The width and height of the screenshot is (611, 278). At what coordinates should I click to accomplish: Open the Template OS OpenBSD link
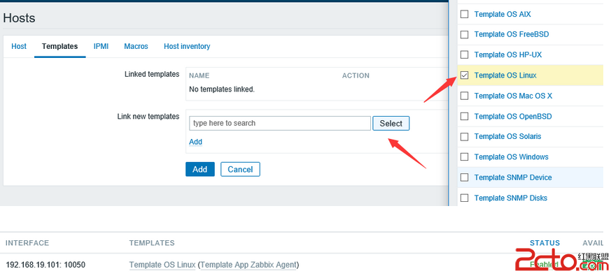click(513, 116)
